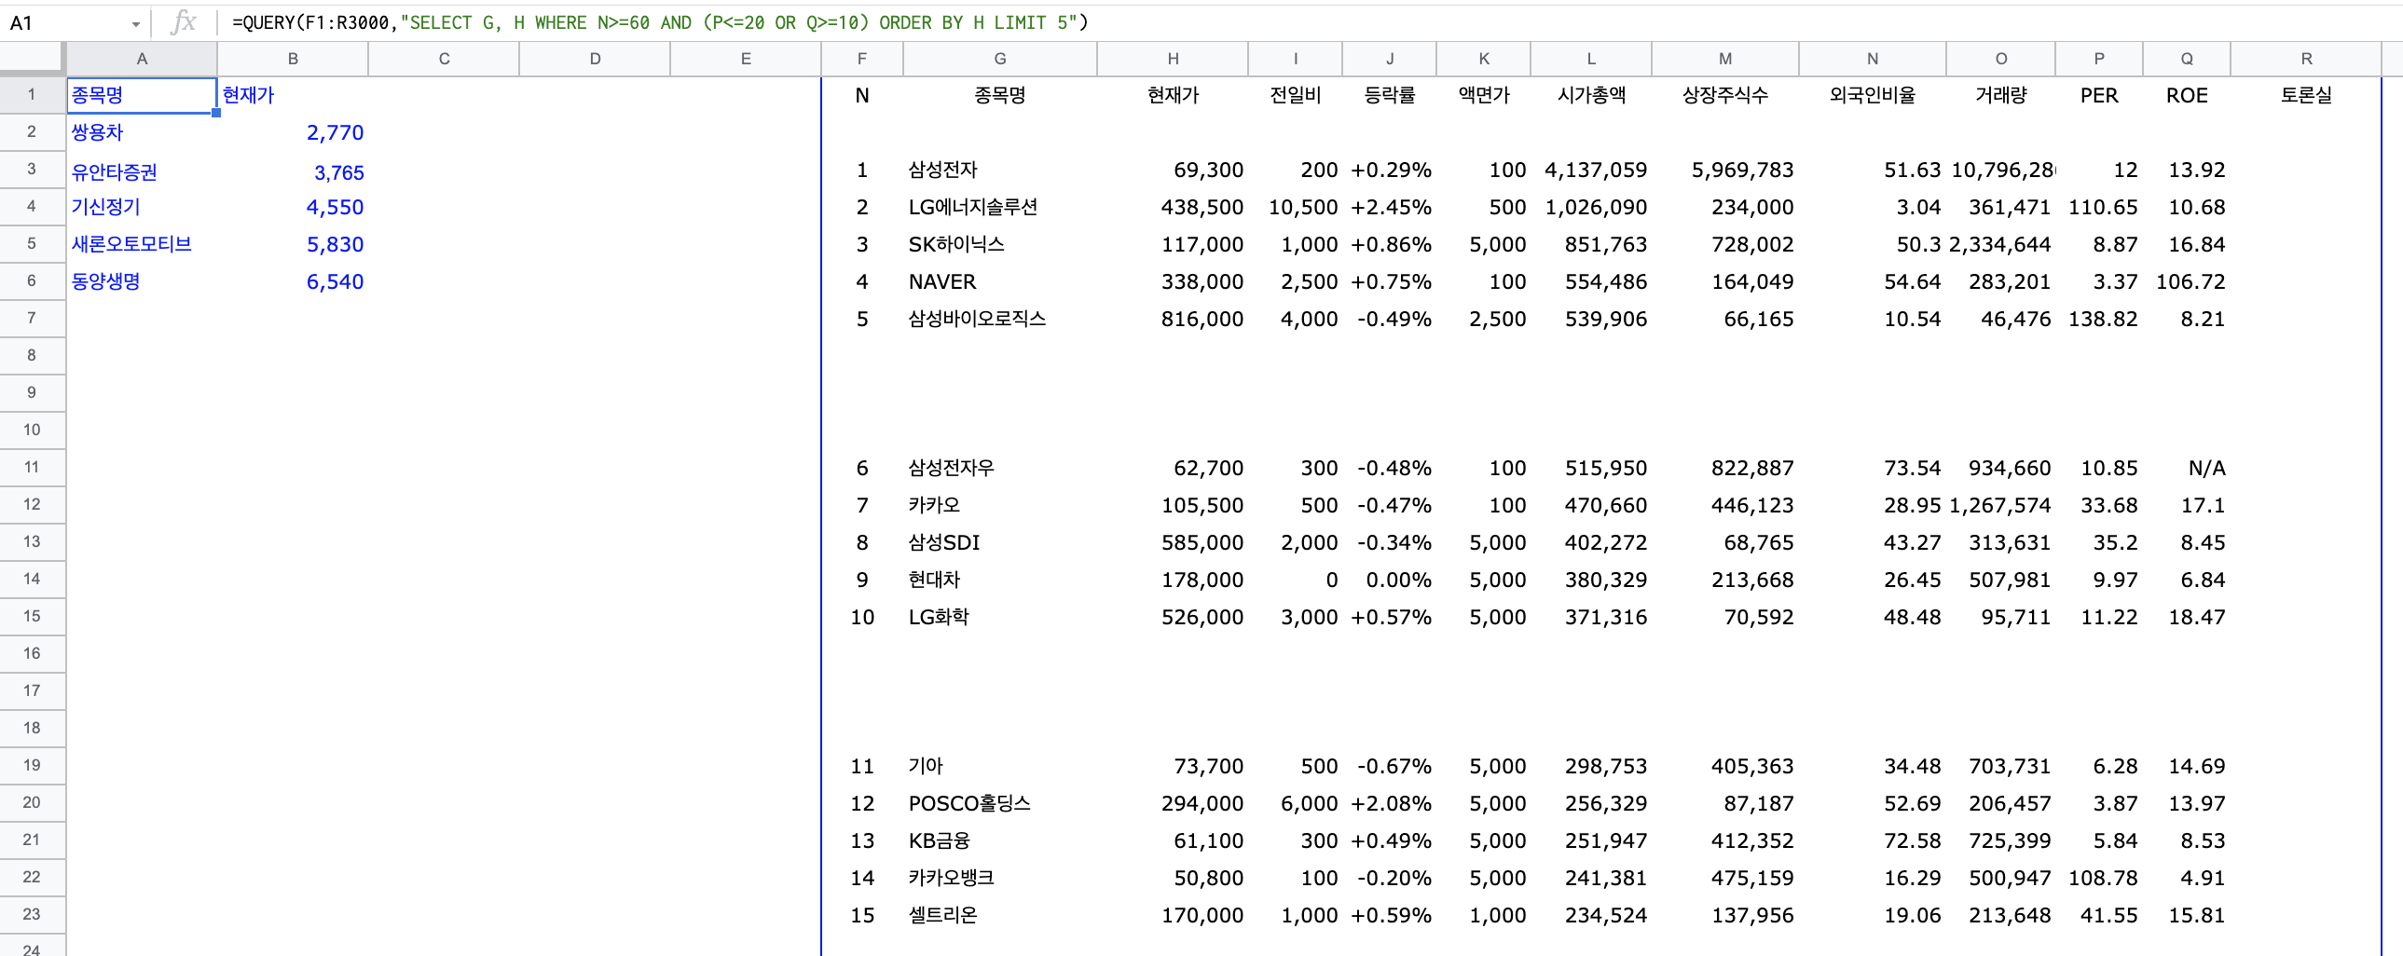2403x956 pixels.
Task: Click the 삼성SDI cell
Action: (1000, 543)
